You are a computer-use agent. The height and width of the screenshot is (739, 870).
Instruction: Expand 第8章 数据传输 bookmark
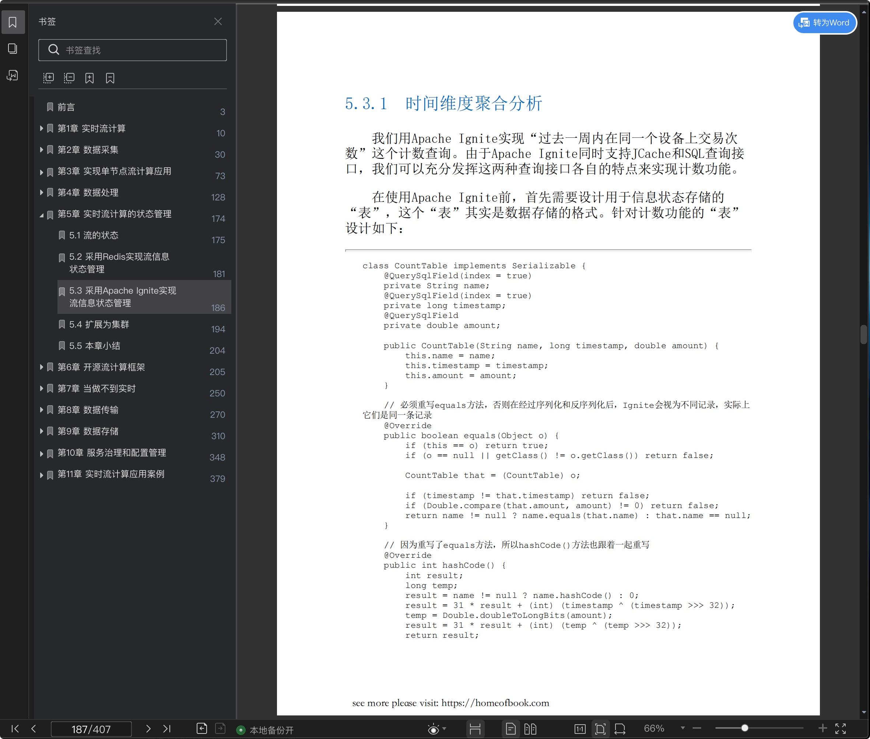(x=42, y=410)
